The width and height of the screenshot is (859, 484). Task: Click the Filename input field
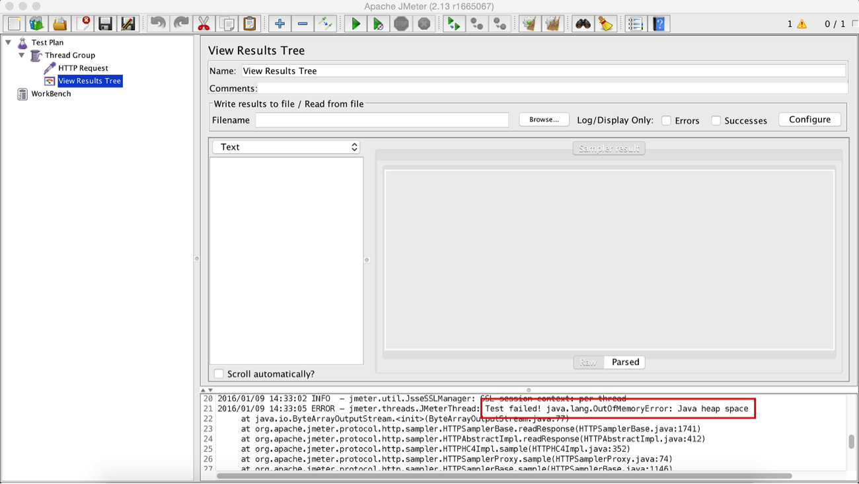(x=382, y=120)
